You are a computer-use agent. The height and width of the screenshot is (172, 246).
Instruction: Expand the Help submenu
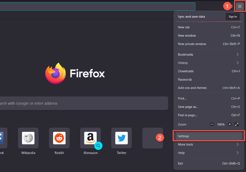[x=209, y=153]
